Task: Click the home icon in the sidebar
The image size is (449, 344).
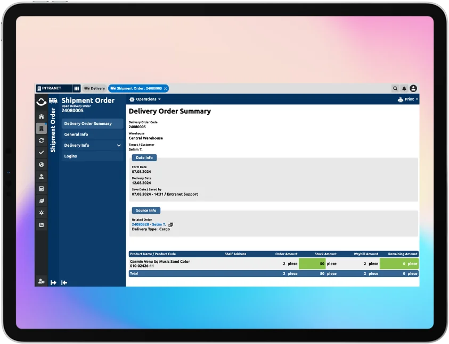Action: 42,116
